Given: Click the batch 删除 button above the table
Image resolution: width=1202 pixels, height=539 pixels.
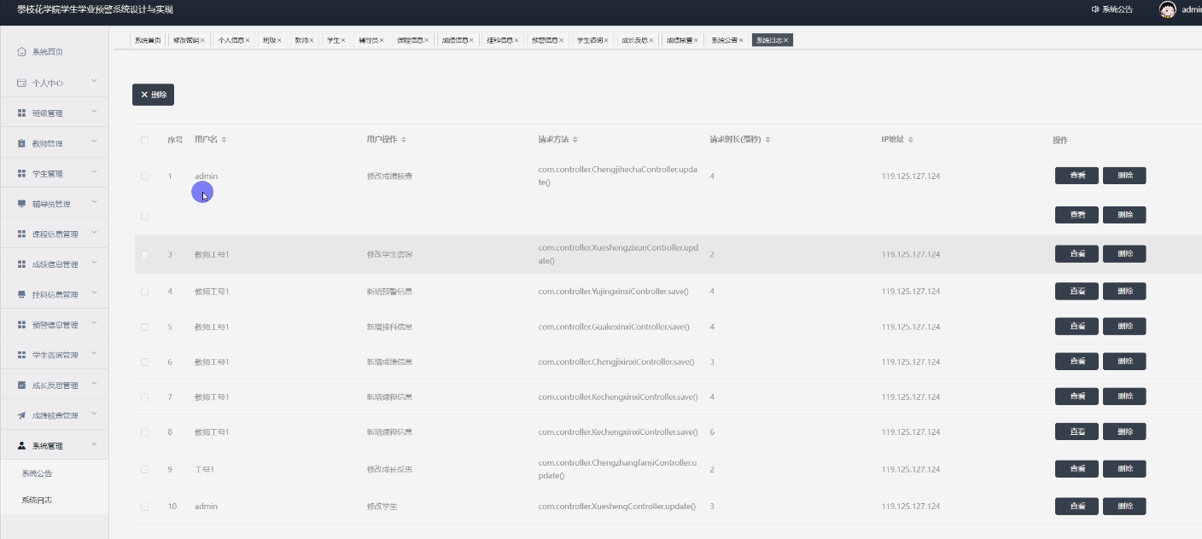Looking at the screenshot, I should pyautogui.click(x=153, y=95).
